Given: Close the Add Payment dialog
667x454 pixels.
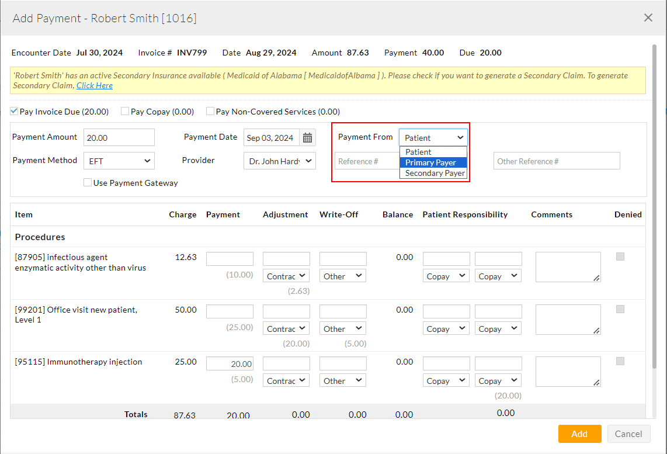Looking at the screenshot, I should pos(648,18).
